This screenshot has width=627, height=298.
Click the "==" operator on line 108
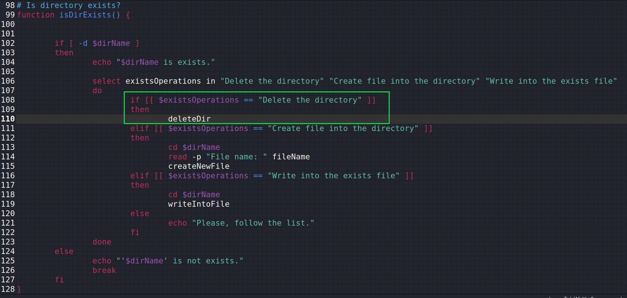[249, 100]
